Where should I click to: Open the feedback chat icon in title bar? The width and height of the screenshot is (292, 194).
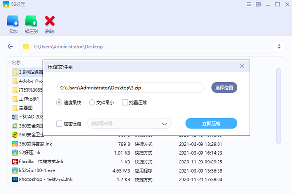coord(258,4)
